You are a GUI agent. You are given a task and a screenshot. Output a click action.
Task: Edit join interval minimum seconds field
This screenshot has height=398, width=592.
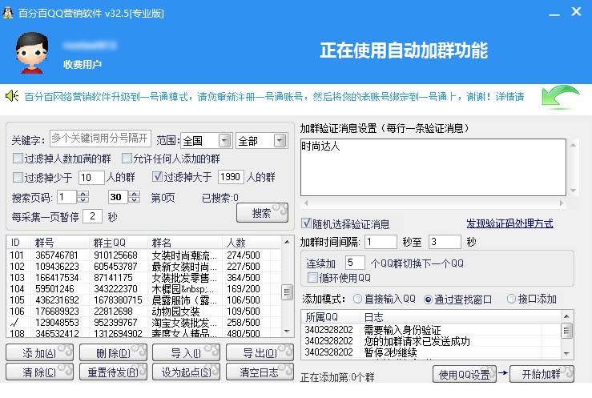(381, 241)
